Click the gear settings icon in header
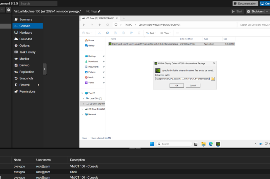The height and width of the screenshot is (179, 270). click(8, 10)
